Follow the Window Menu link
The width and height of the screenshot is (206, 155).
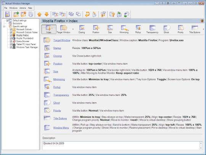61,128
